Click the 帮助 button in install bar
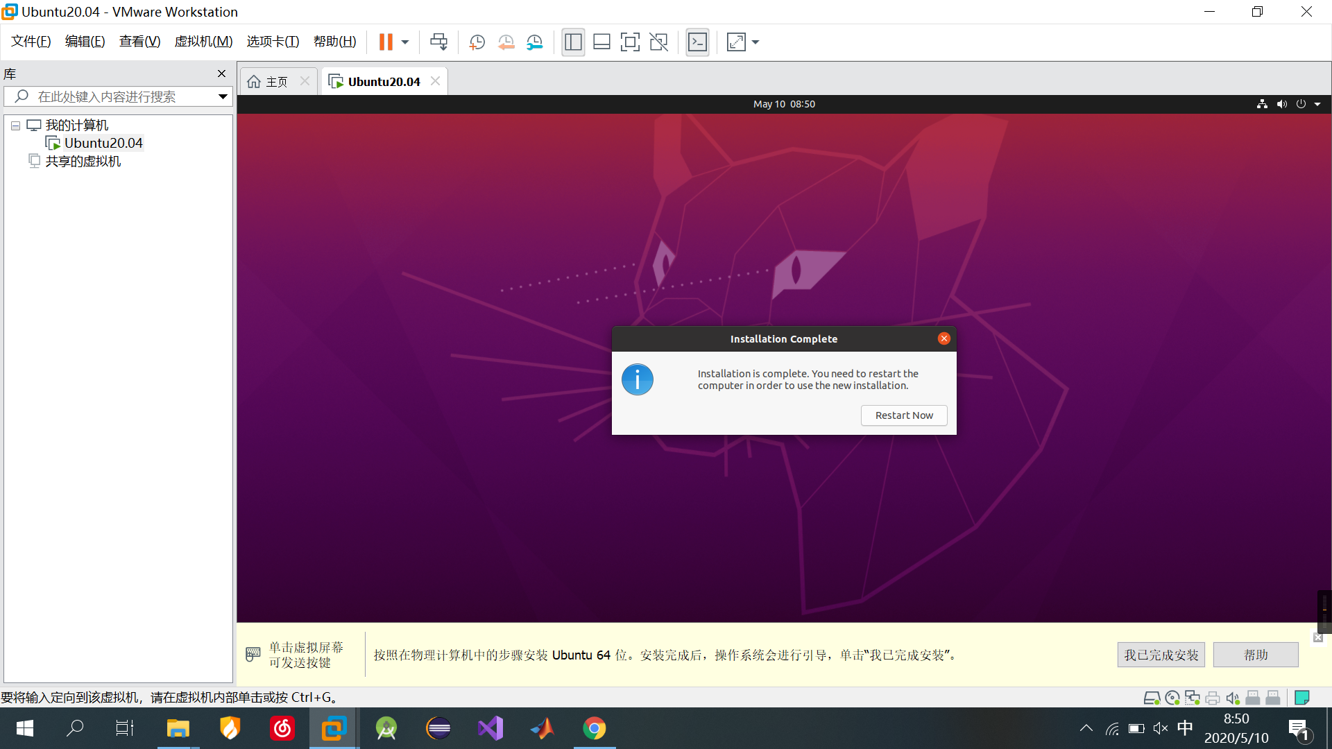1332x749 pixels. click(x=1256, y=655)
